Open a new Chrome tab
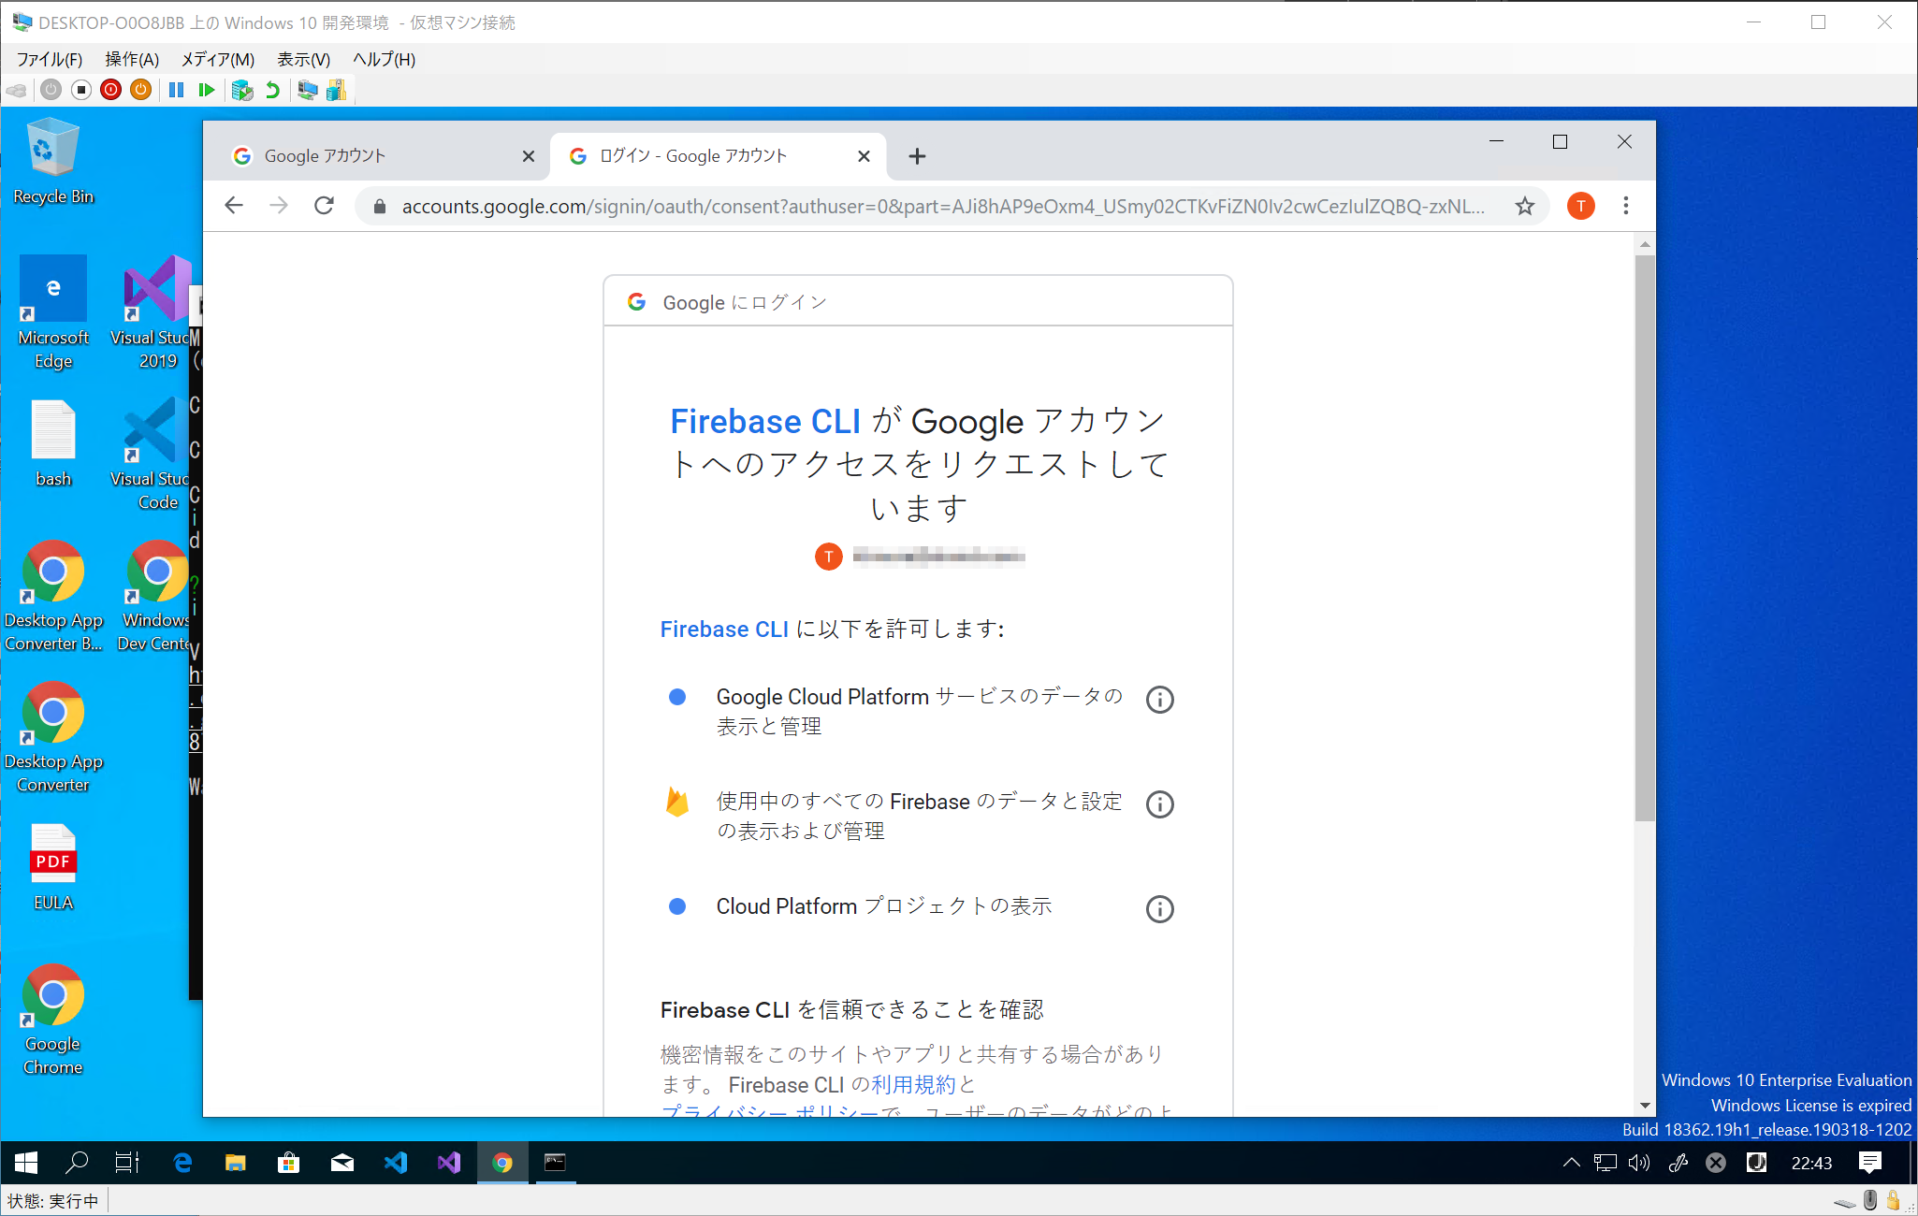 coord(917,156)
